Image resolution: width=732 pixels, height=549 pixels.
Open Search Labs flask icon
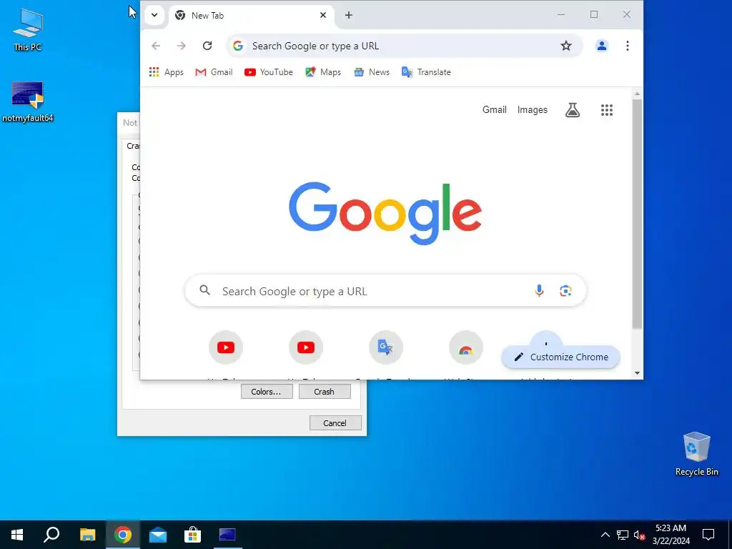[x=573, y=110]
